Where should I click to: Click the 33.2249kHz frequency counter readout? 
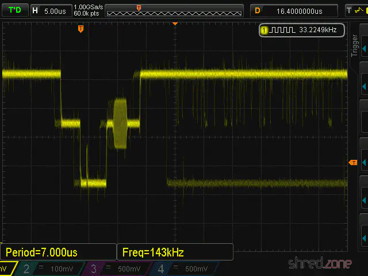[317, 30]
